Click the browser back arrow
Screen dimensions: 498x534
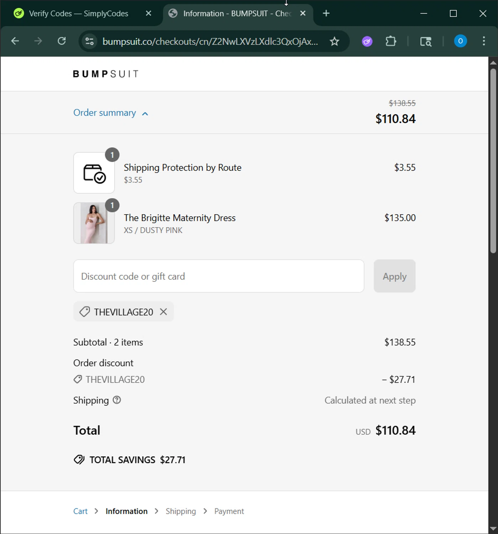click(x=15, y=41)
